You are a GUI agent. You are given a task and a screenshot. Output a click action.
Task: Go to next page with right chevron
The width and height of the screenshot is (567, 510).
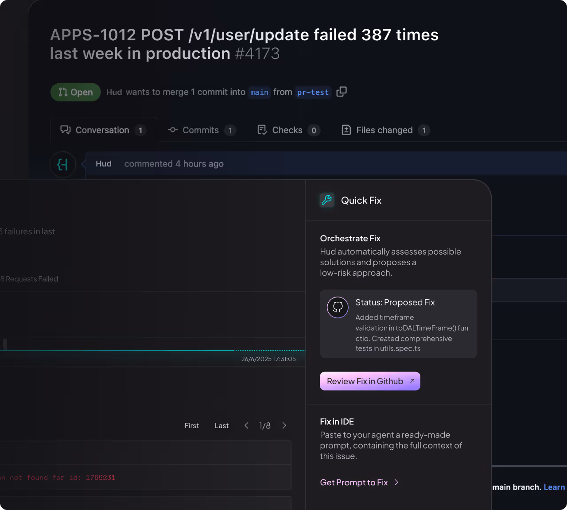click(x=284, y=425)
